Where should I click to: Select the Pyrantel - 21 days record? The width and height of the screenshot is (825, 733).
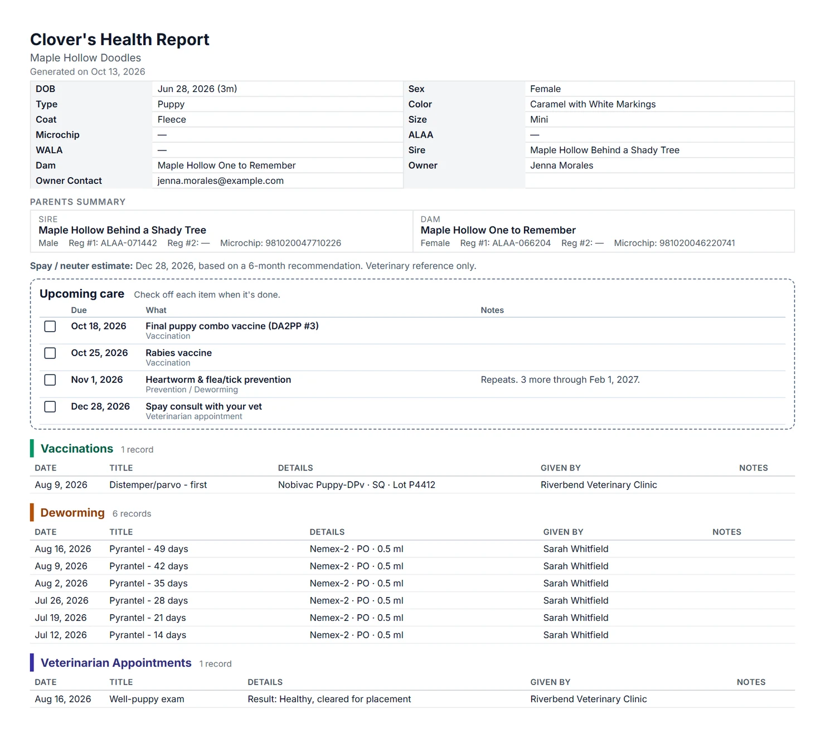(148, 618)
